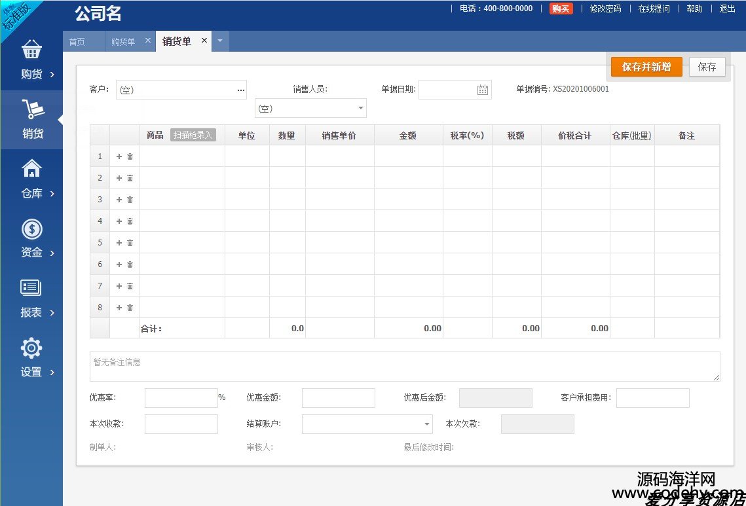
Task: Click the 保存并新增 button
Action: 646,67
